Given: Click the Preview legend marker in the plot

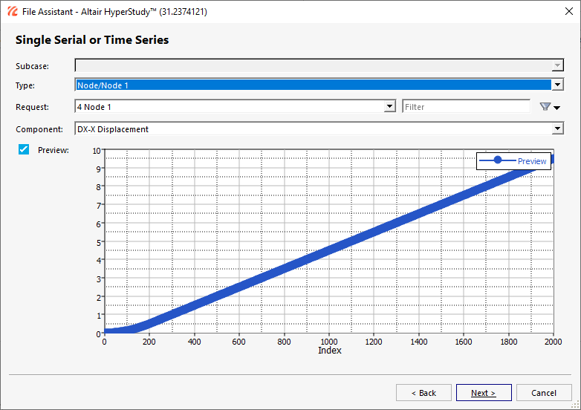Looking at the screenshot, I should [498, 160].
